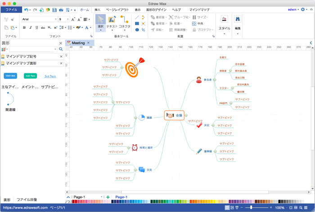The height and width of the screenshot is (212, 315).
Task: Open the Find binoculars edit icon
Action: point(238,19)
